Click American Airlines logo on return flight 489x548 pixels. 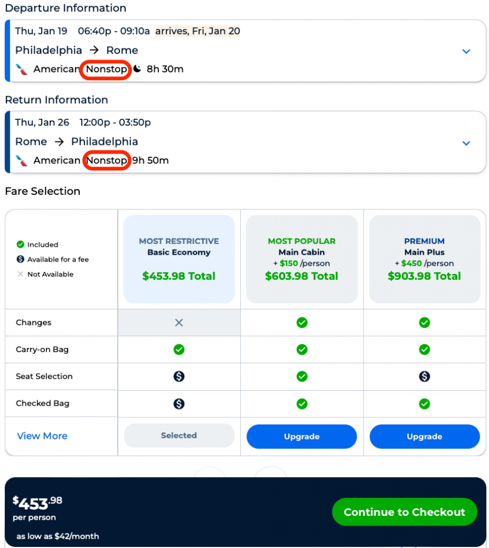(x=22, y=161)
